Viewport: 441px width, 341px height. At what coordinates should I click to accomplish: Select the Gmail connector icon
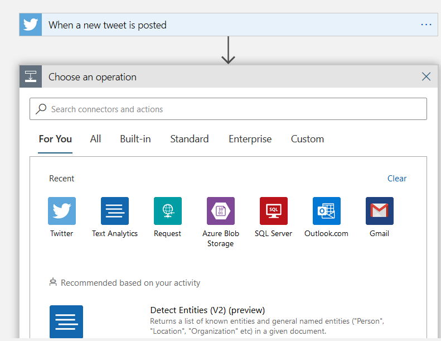pos(380,211)
